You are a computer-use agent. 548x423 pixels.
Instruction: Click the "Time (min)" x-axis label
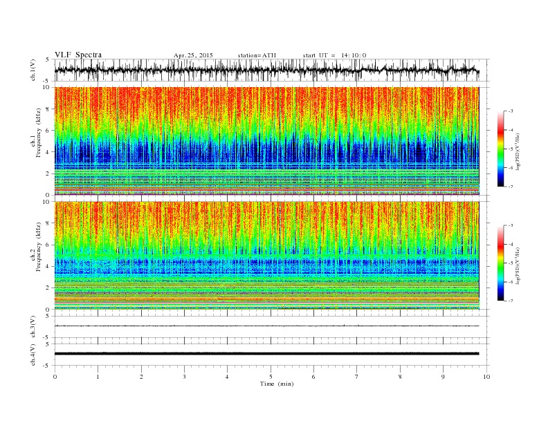click(277, 384)
